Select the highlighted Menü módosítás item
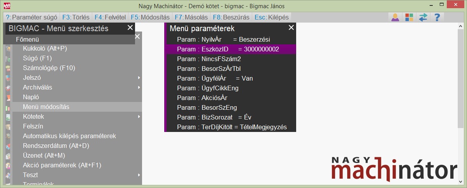The width and height of the screenshot is (467, 188). coord(77,107)
